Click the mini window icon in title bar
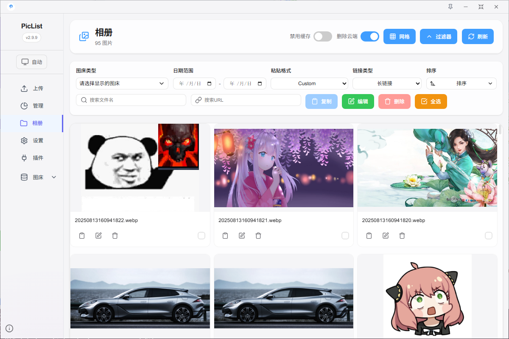509x339 pixels. click(x=481, y=7)
